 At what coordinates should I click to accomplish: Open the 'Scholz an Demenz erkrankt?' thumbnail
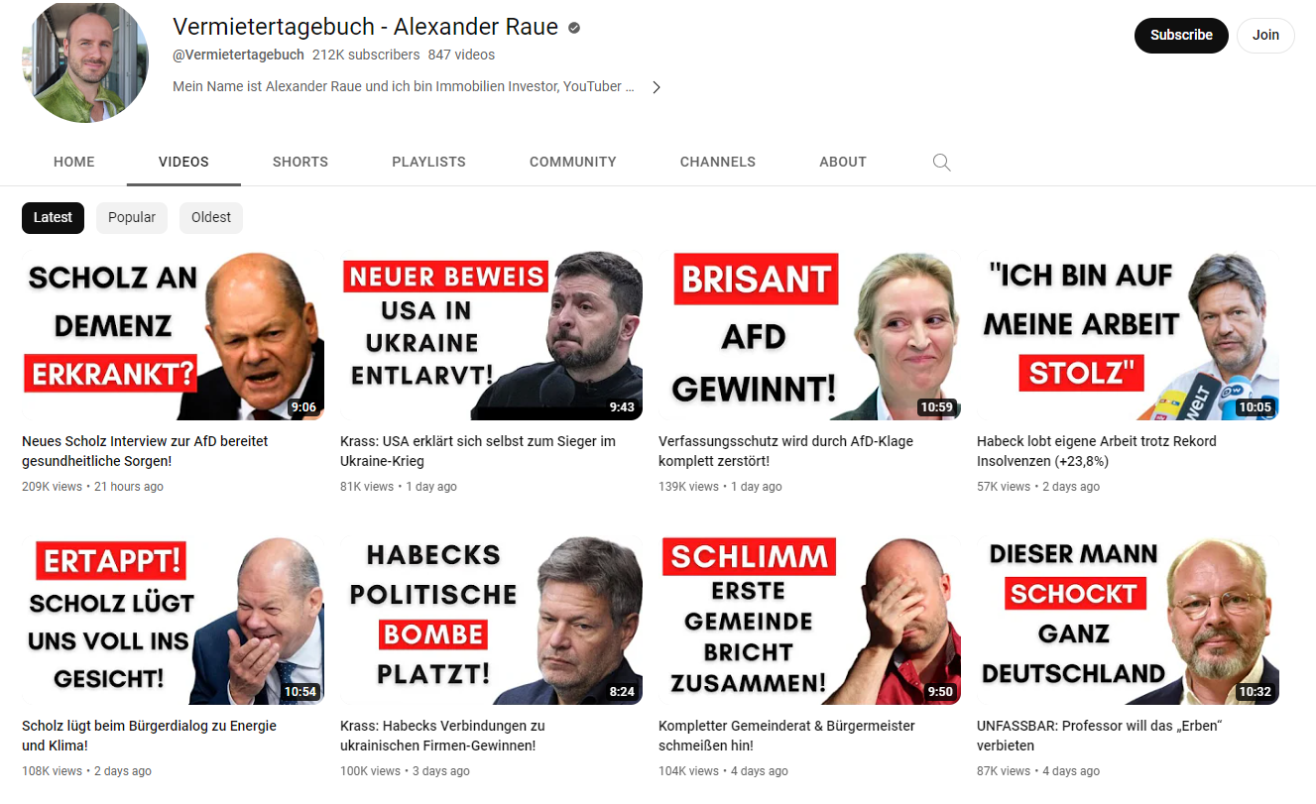(x=173, y=336)
